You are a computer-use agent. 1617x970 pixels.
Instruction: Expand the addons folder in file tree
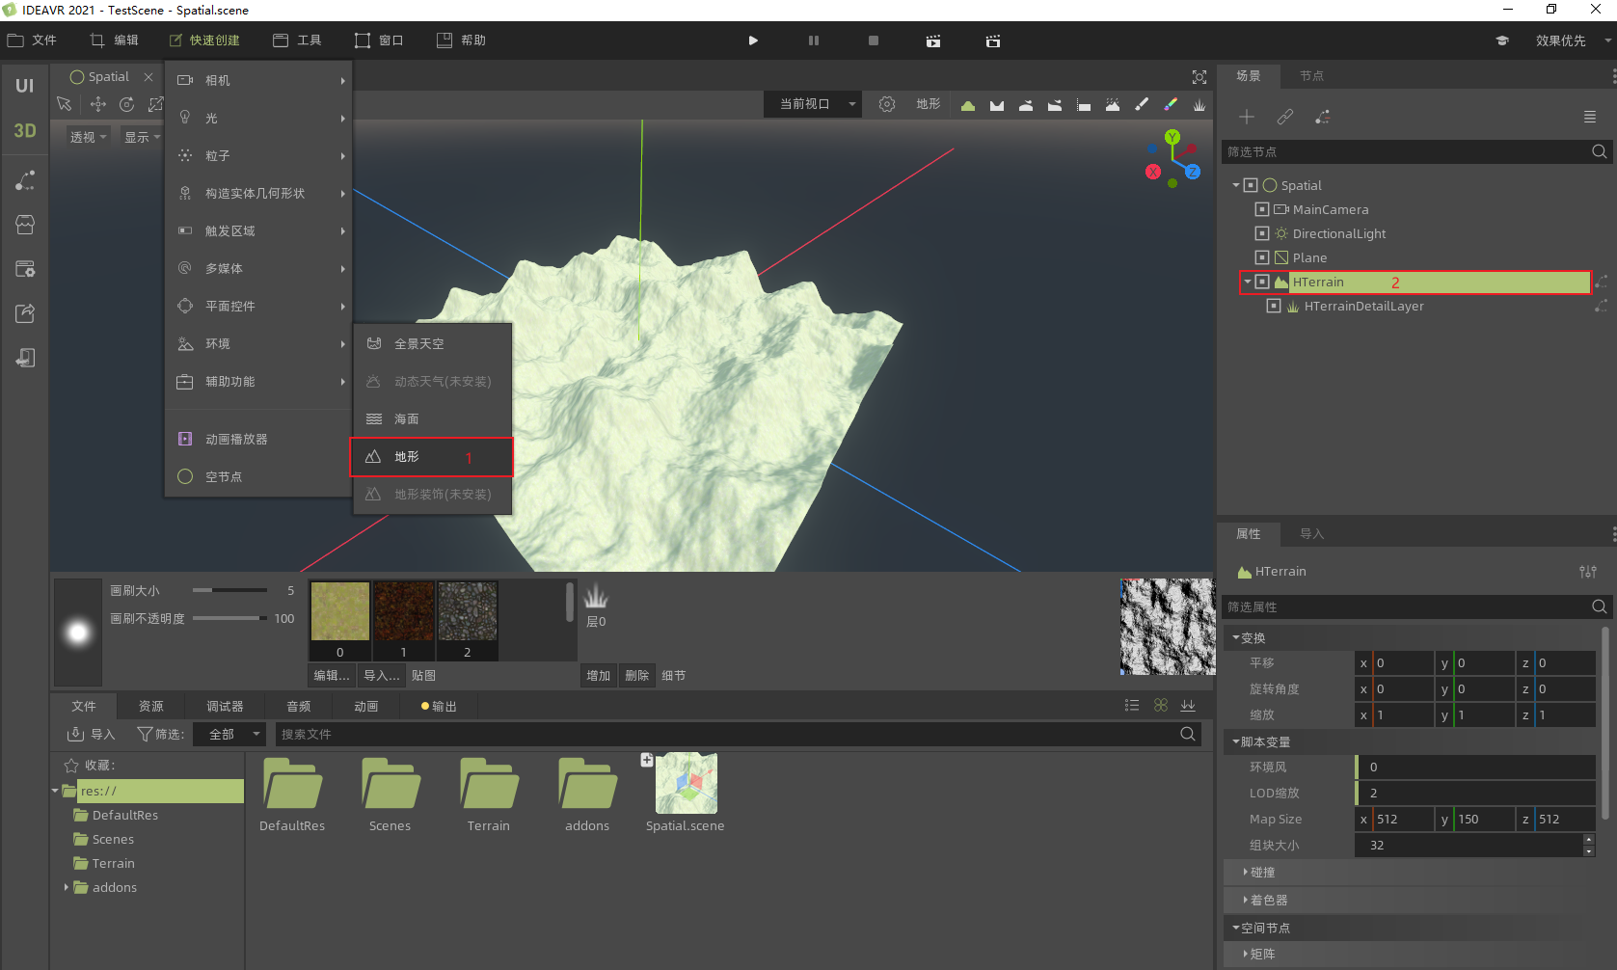coord(67,887)
